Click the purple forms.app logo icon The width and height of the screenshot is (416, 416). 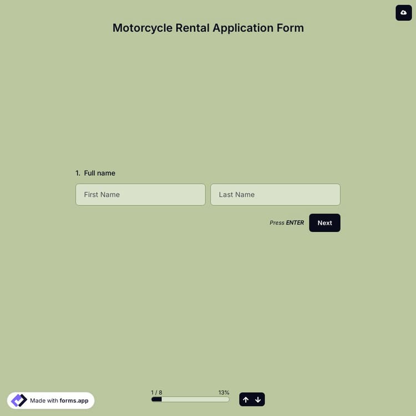19,400
